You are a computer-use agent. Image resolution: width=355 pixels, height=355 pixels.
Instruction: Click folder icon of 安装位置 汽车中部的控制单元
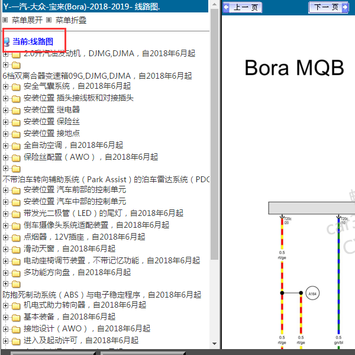(x=16, y=202)
